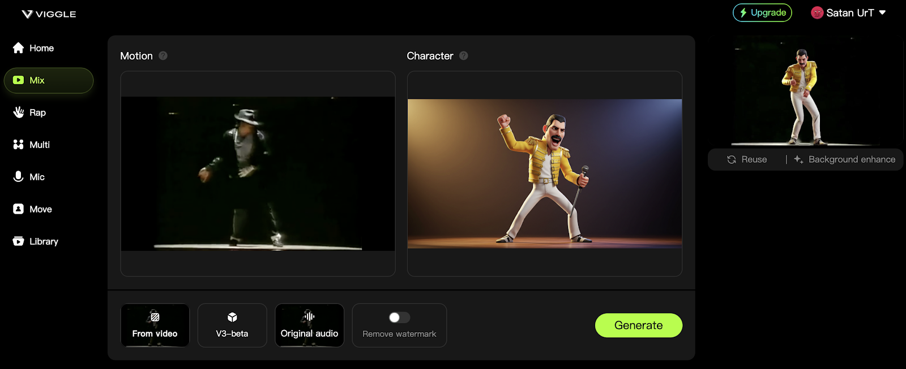
Task: Open the generated result thumbnail
Action: pos(806,91)
